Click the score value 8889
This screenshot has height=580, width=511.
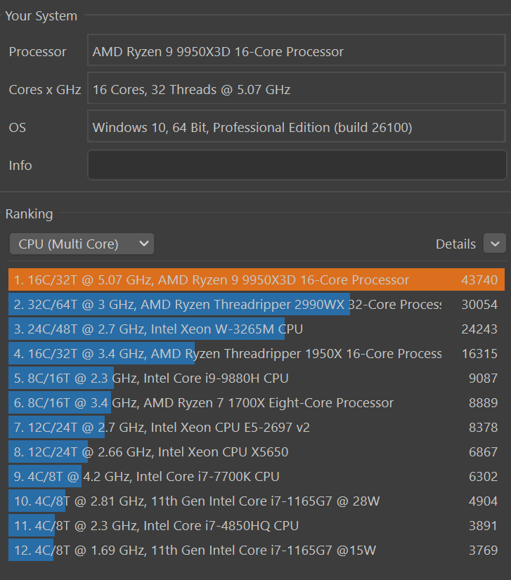pos(483,403)
